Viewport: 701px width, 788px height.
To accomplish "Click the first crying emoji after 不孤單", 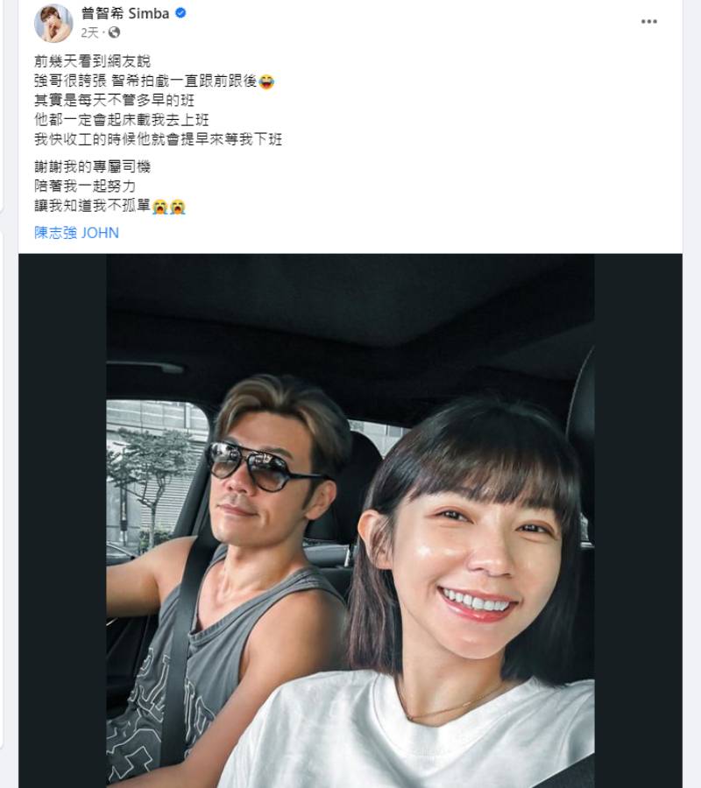I will pyautogui.click(x=159, y=207).
